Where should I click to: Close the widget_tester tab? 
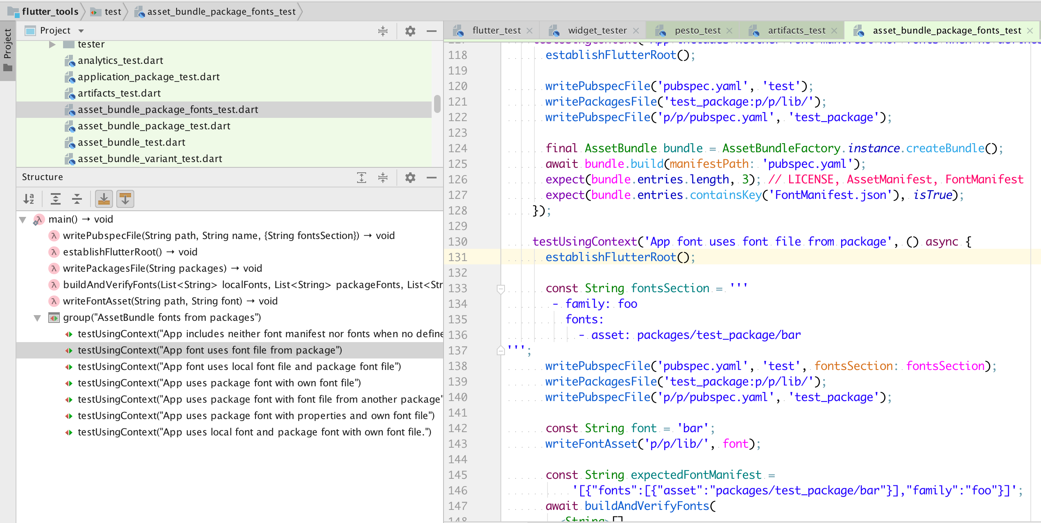click(x=636, y=31)
